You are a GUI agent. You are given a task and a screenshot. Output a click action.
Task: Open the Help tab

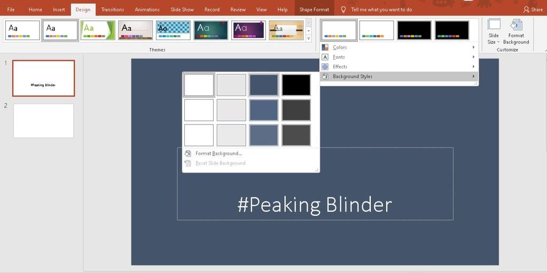tap(283, 10)
